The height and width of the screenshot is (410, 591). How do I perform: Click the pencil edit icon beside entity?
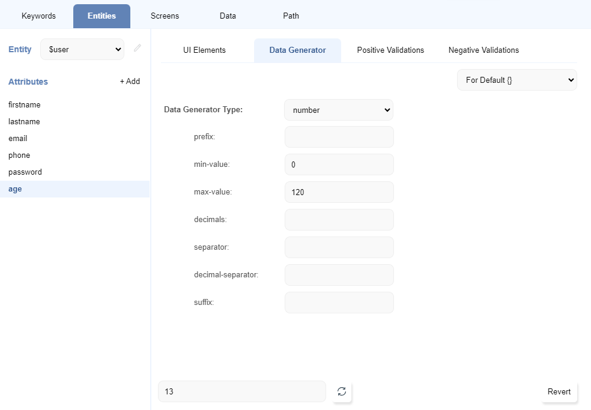pyautogui.click(x=138, y=49)
